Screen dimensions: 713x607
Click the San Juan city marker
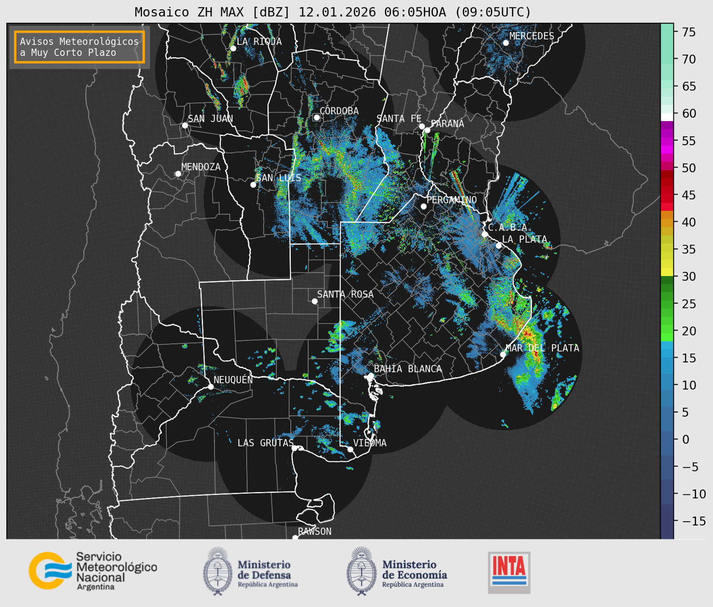point(185,125)
